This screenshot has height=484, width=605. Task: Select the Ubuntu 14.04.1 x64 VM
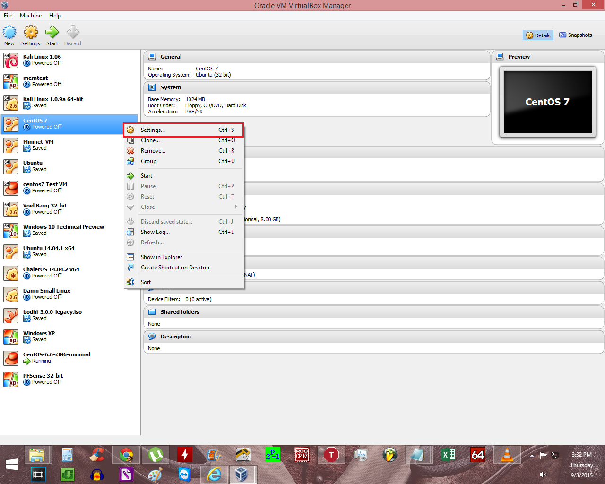coord(70,251)
